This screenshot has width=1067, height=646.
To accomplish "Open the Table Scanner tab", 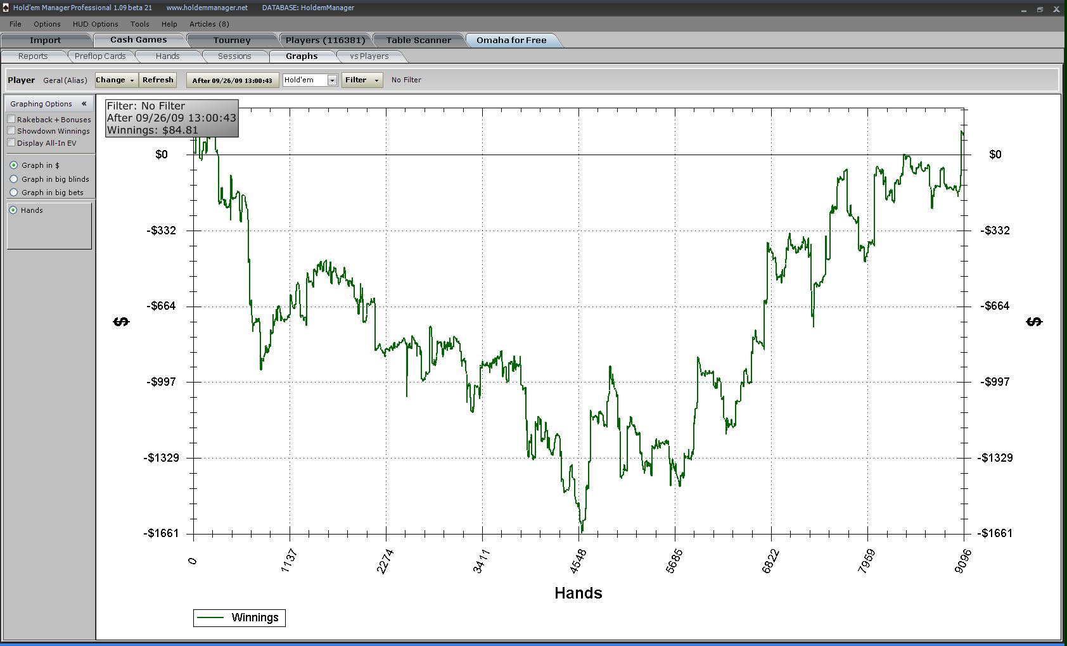I will [x=419, y=40].
